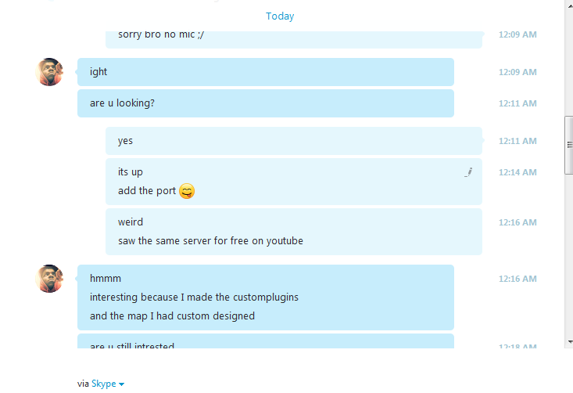
Task: Select the 'are u looking?' message bubble
Action: point(266,103)
